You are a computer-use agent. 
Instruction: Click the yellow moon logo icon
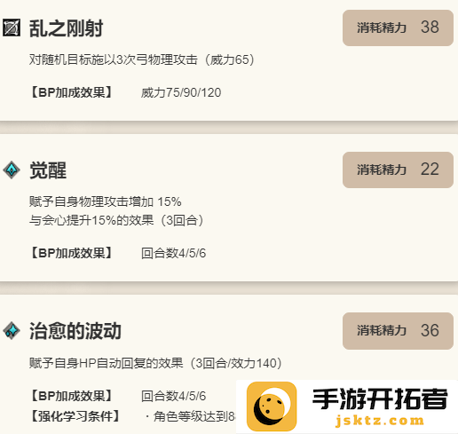coord(272,406)
